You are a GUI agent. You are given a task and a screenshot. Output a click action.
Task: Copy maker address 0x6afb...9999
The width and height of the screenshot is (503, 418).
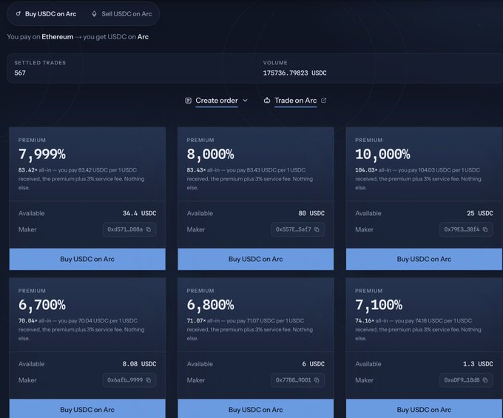(x=149, y=380)
